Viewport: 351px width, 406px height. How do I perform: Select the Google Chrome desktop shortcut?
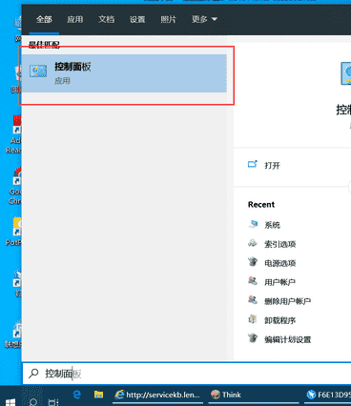point(14,186)
